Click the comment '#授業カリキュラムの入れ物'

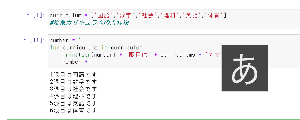89,23
